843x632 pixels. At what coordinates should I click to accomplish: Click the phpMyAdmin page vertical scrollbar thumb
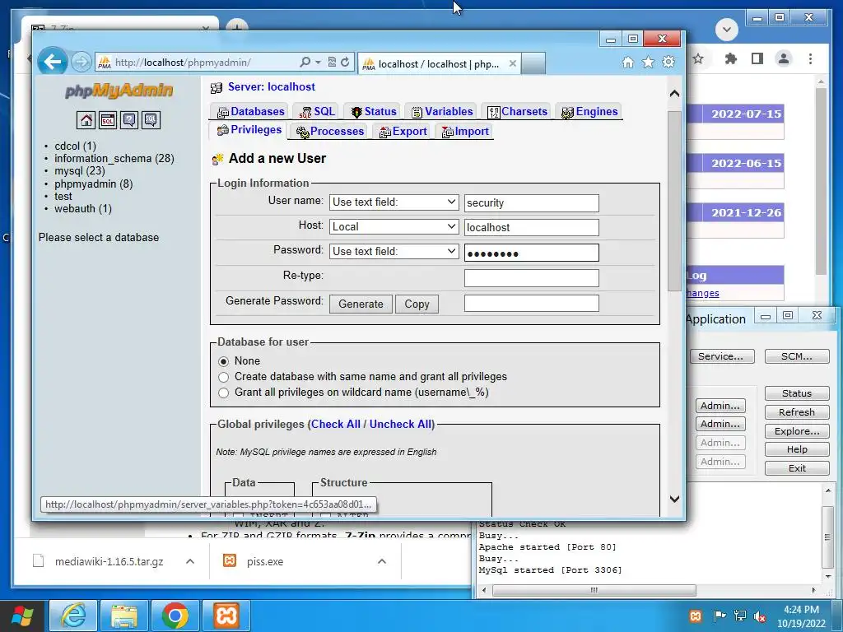674,202
